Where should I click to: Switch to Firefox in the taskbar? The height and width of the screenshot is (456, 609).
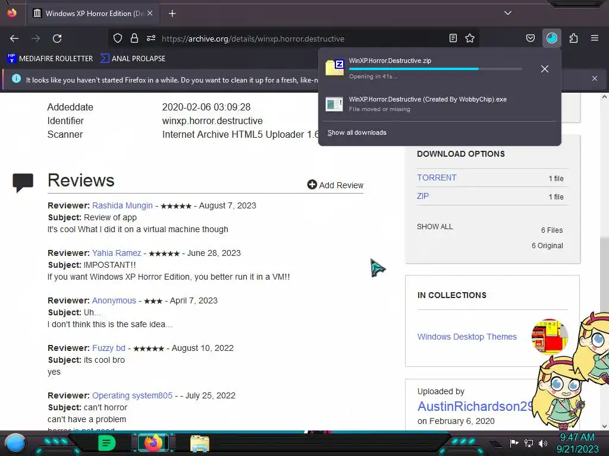pos(153,443)
